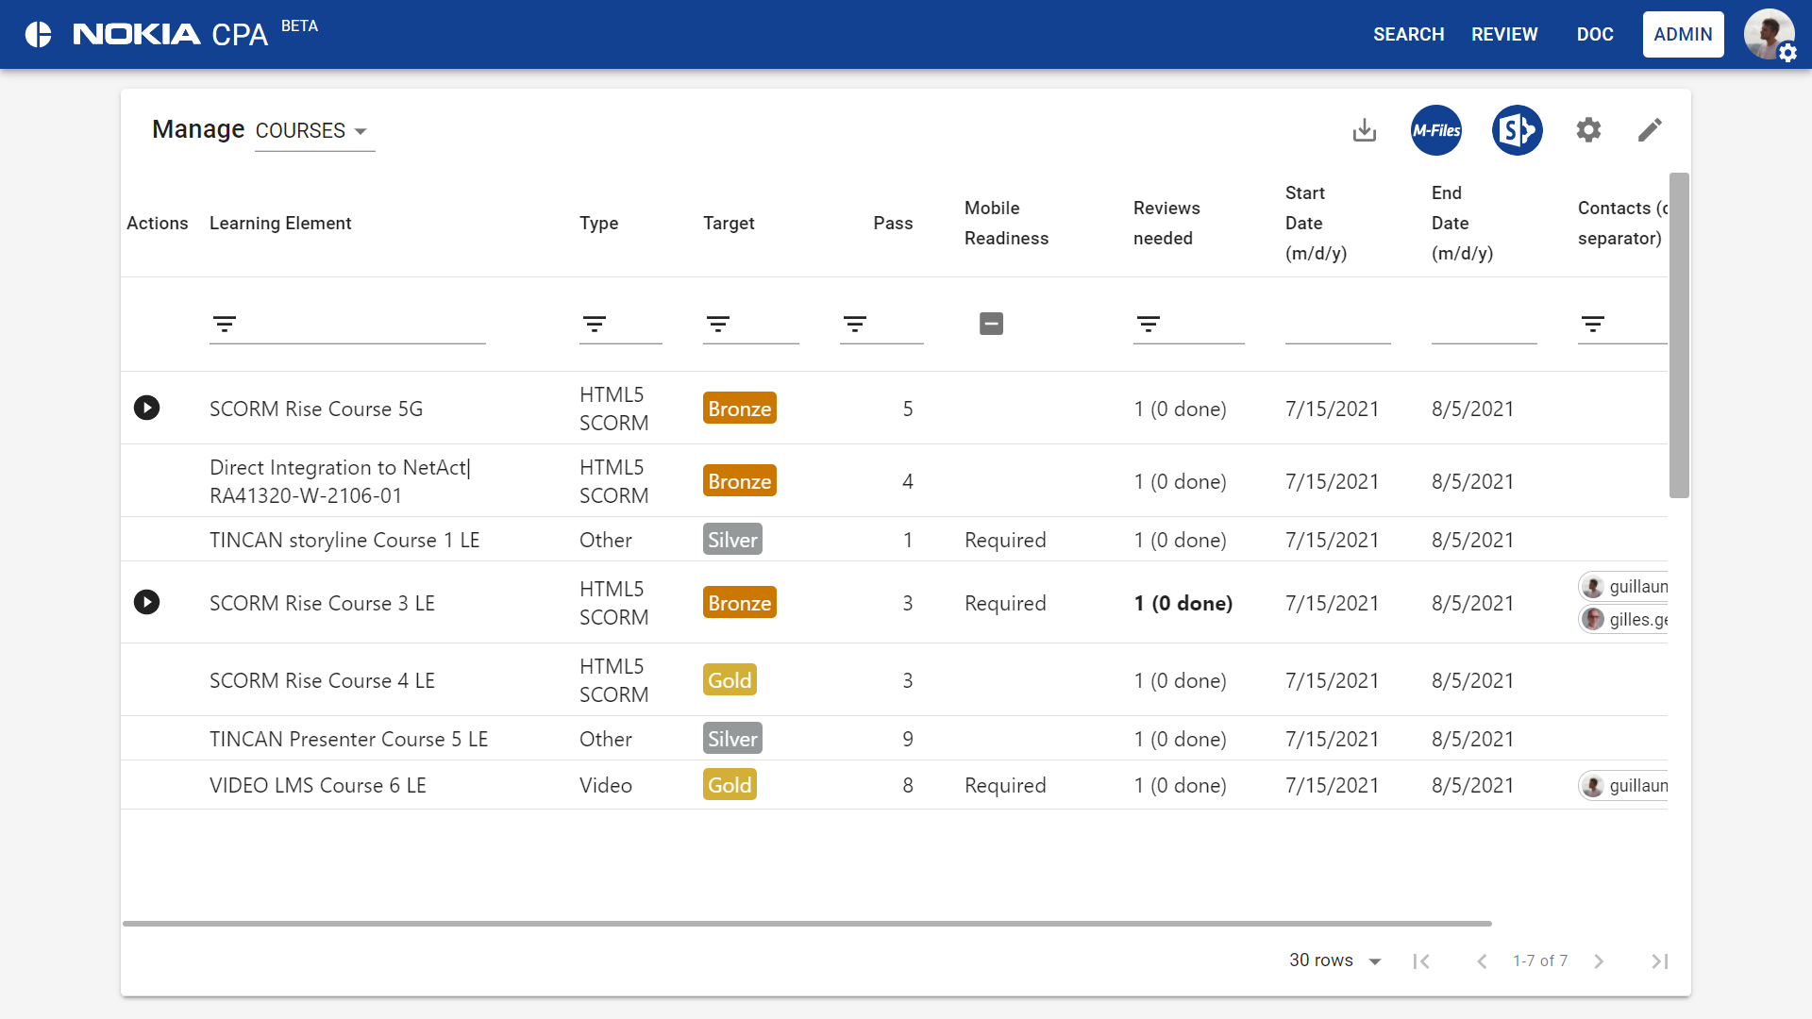Switch to the REVIEW section
The height and width of the screenshot is (1019, 1812).
click(x=1504, y=35)
